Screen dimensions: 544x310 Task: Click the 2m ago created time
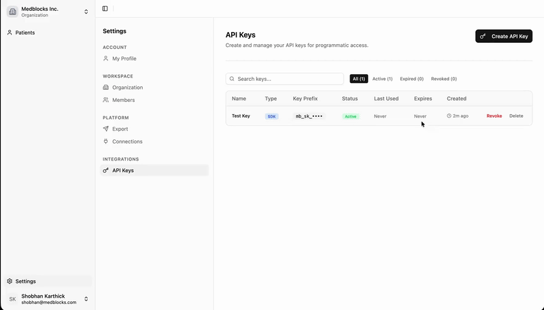[x=460, y=116]
